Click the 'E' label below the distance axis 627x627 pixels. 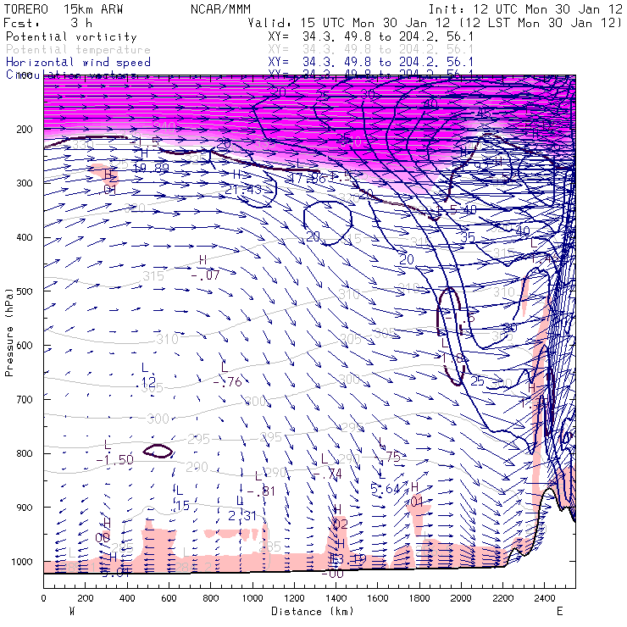(x=559, y=612)
